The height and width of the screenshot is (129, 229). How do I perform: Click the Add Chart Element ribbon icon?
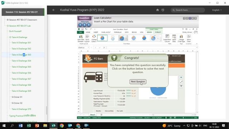coord(81,38)
